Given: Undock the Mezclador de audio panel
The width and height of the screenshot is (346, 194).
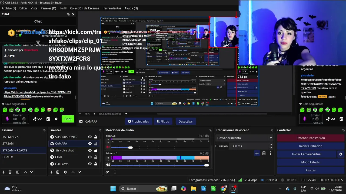Looking at the screenshot, I should pos(211,130).
